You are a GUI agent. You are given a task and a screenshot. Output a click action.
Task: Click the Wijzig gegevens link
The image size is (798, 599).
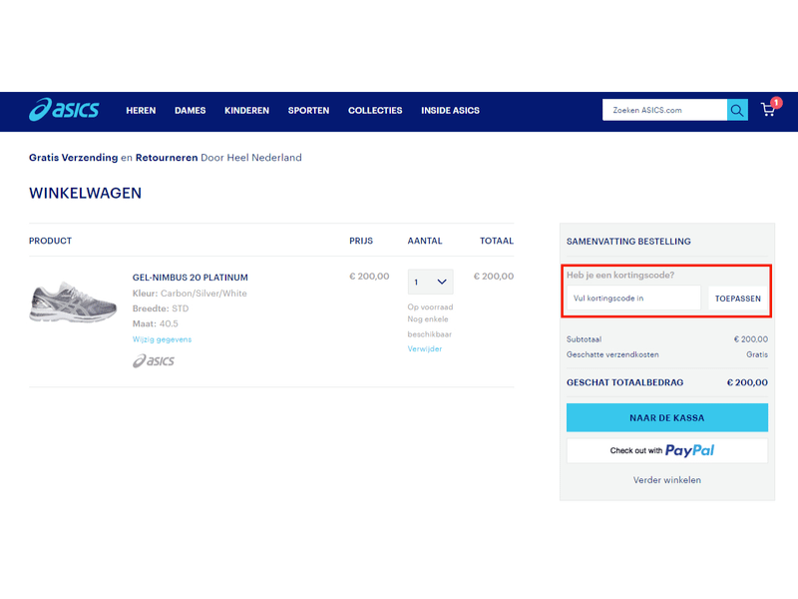(162, 339)
